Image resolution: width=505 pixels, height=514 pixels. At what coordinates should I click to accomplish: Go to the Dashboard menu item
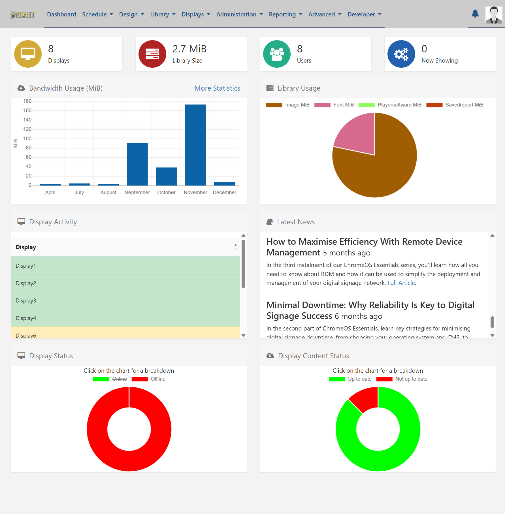coord(61,14)
